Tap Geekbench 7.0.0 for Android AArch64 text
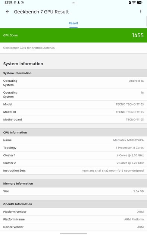The width and height of the screenshot is (147, 235). point(29,48)
